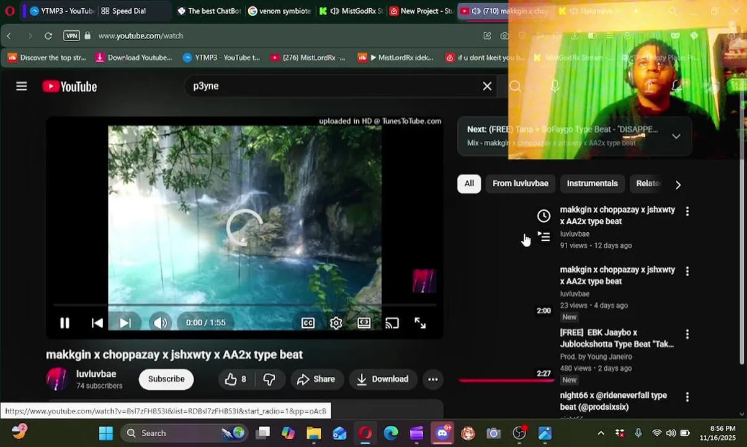Open the Opera main menu logo
The height and width of the screenshot is (447, 747).
coord(9,11)
